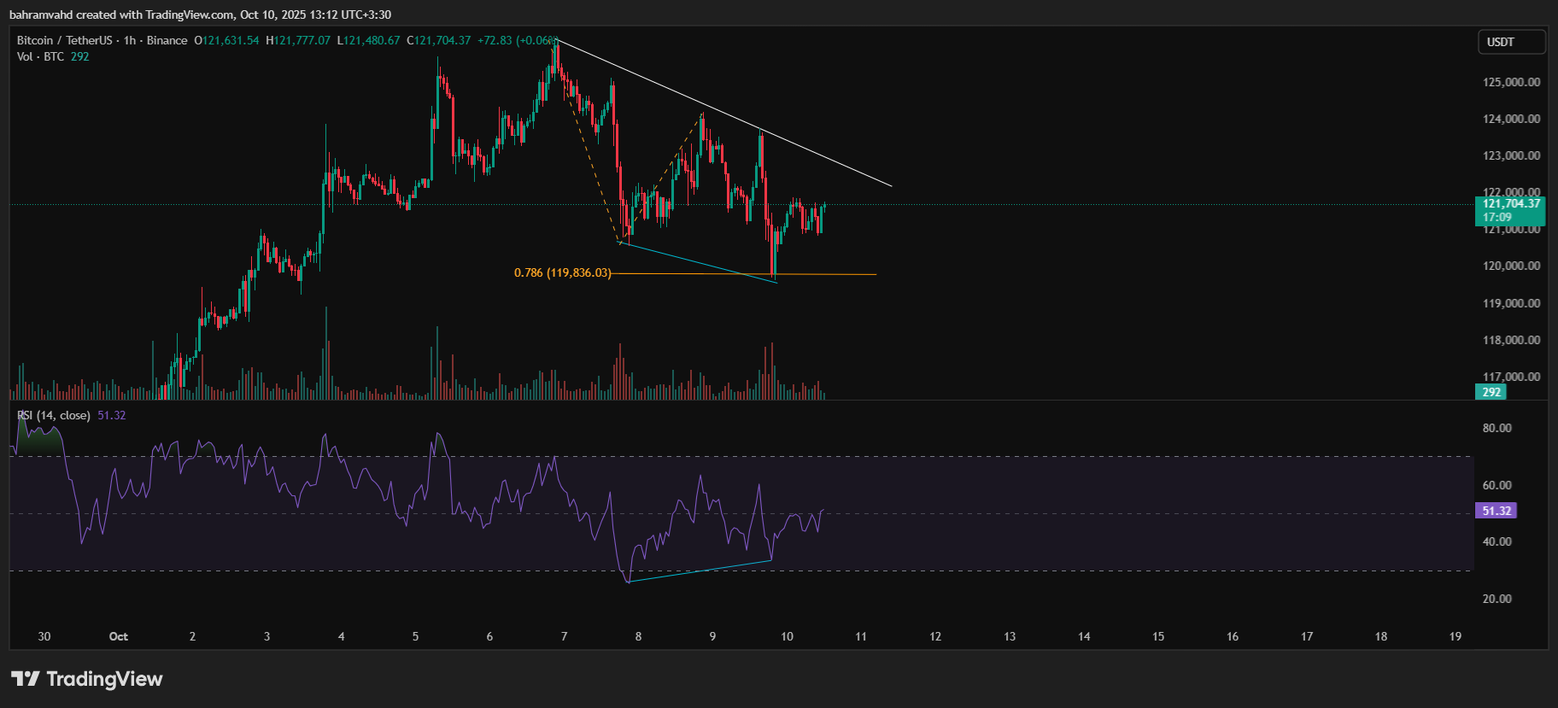Click the 1h interval text in header
Viewport: 1558px width, 708px height.
click(130, 40)
